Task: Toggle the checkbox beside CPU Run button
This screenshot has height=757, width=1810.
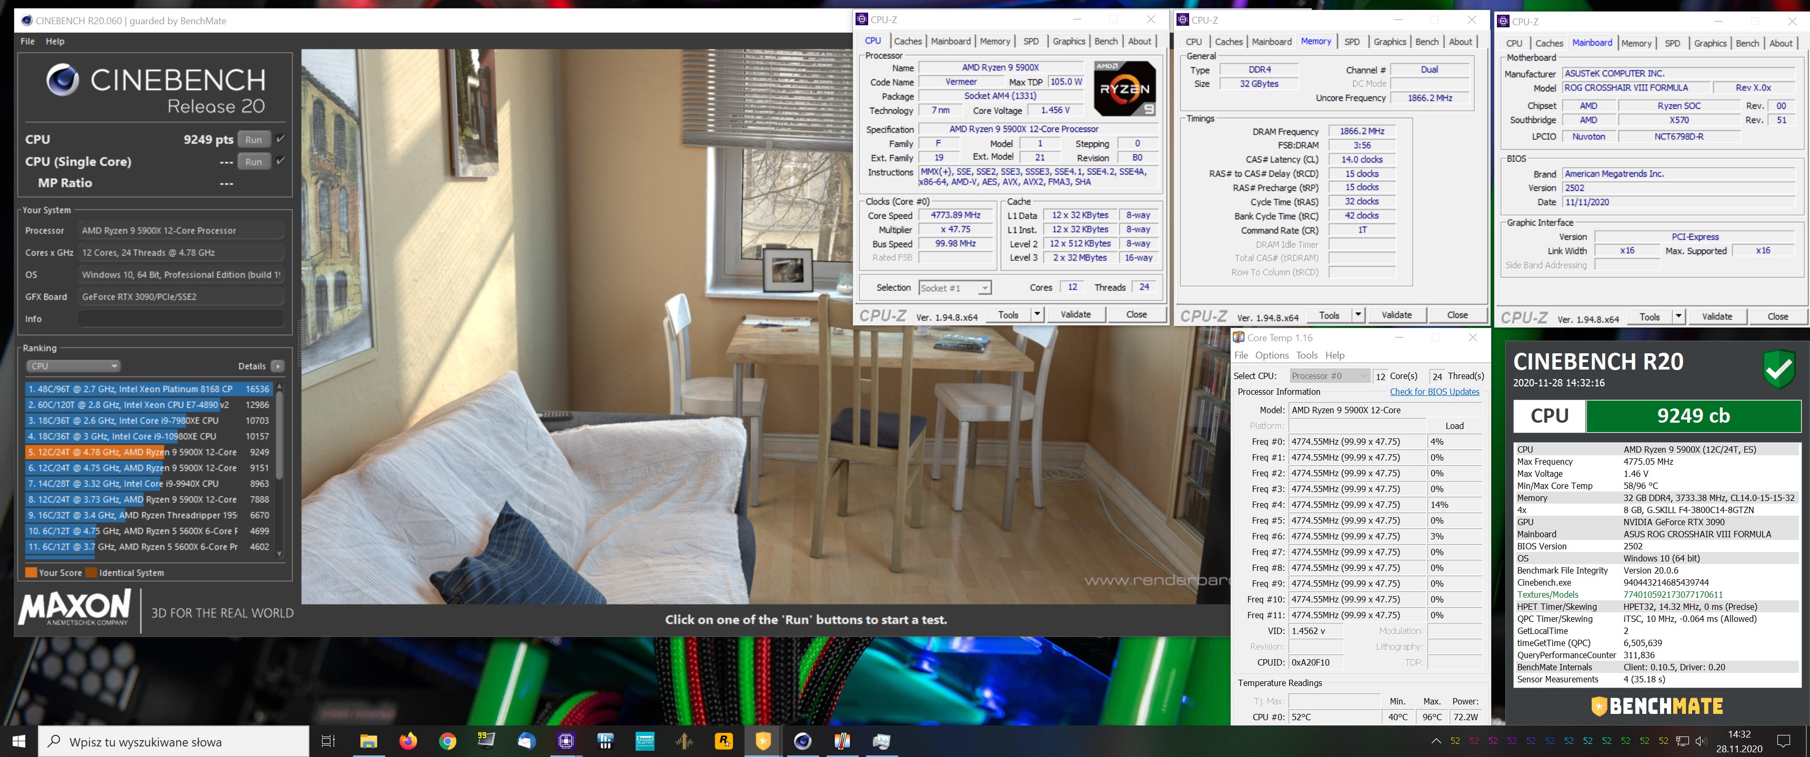Action: click(x=280, y=139)
